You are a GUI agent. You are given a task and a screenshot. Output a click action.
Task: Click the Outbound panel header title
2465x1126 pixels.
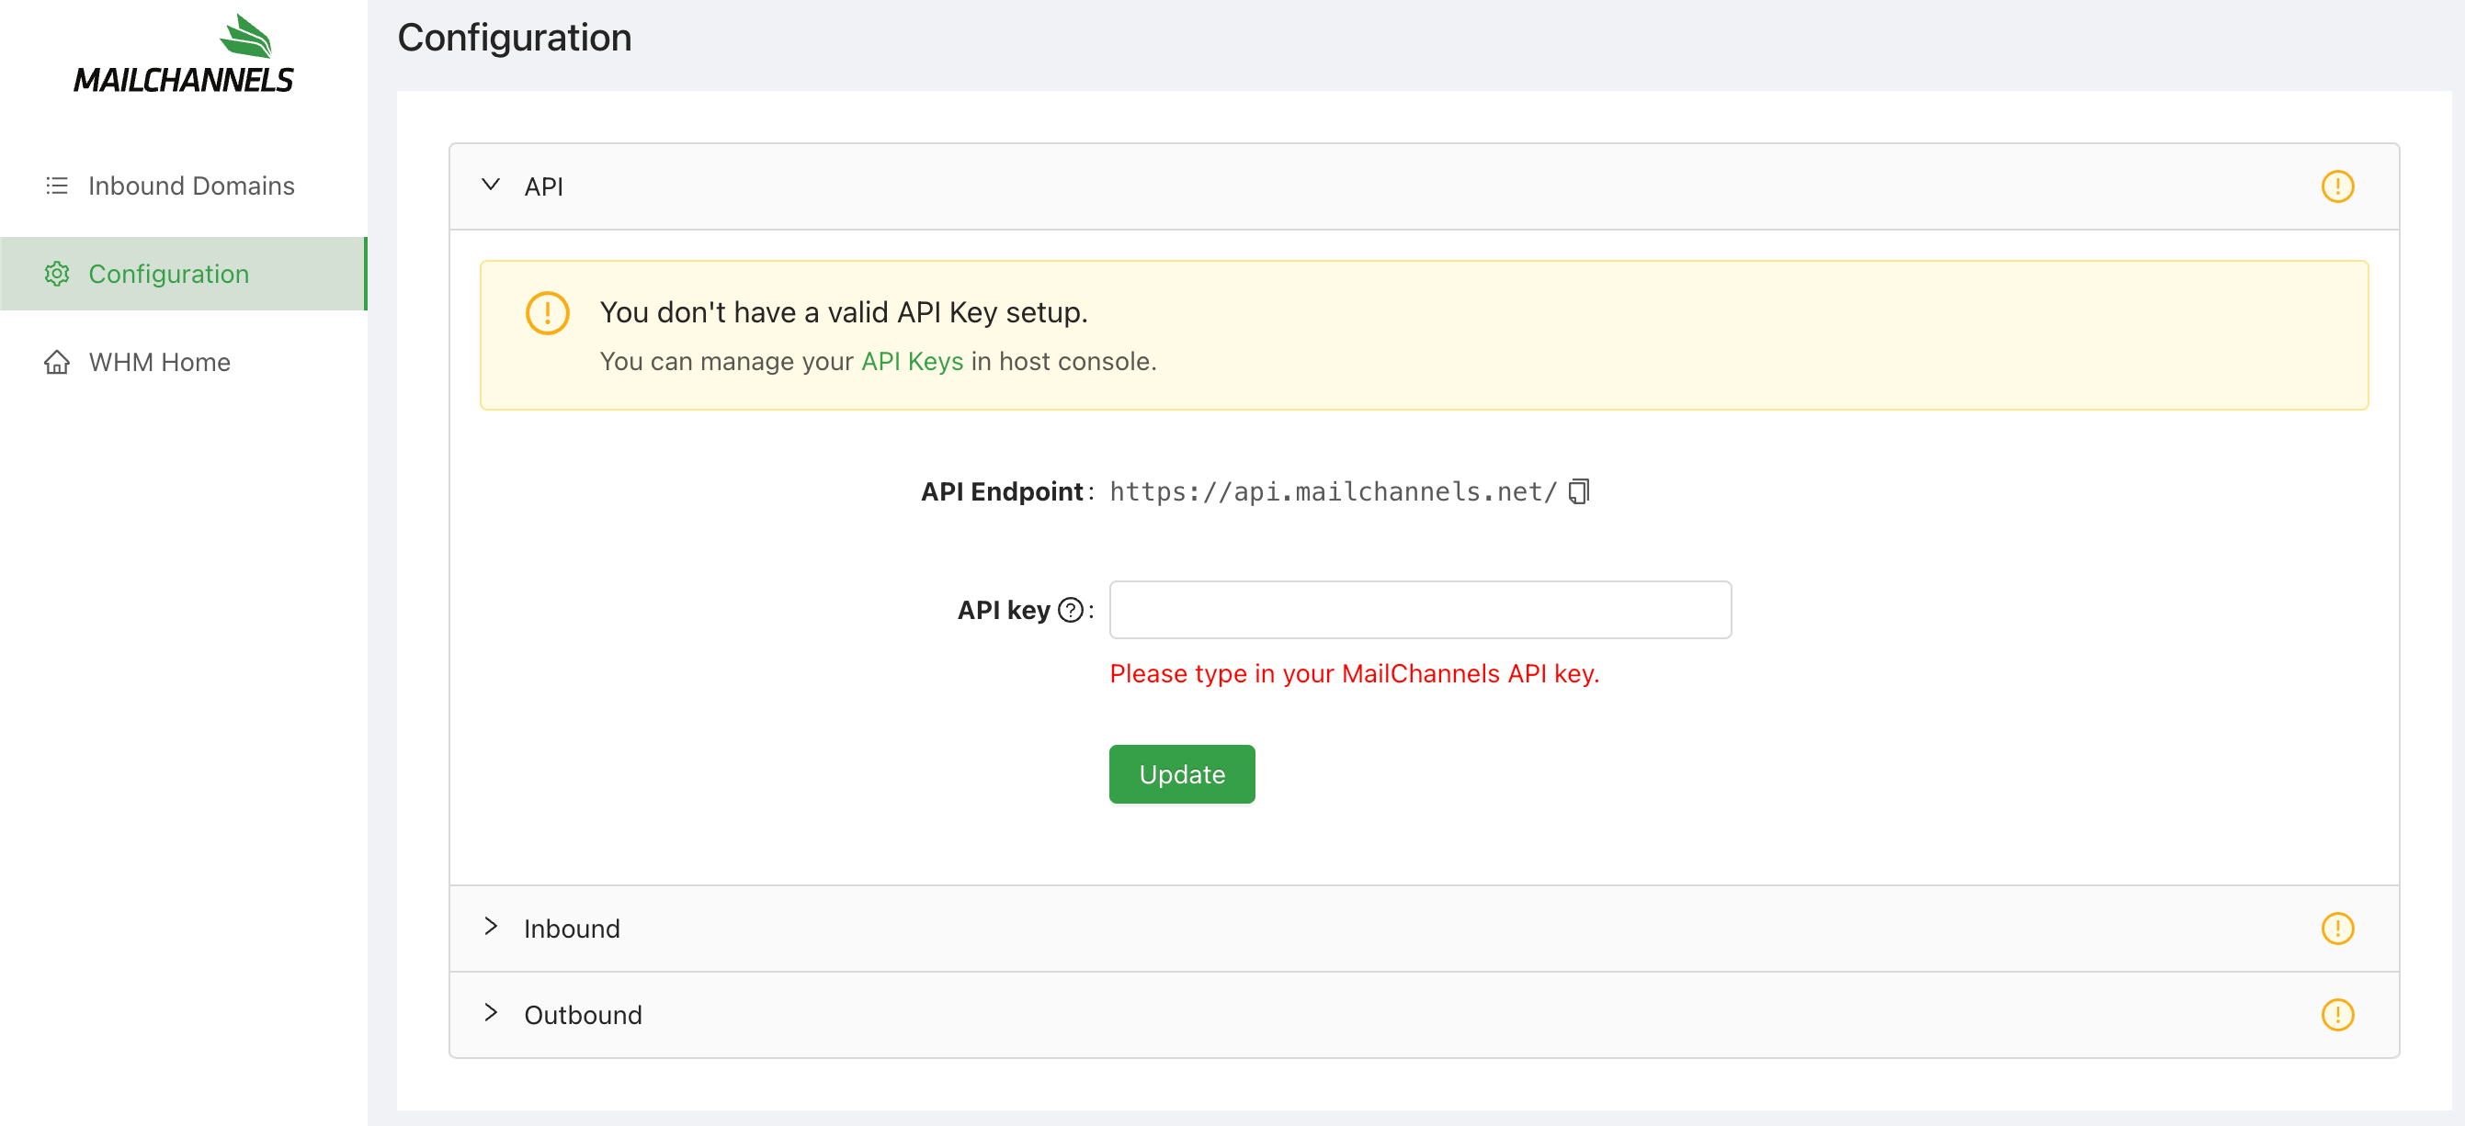[x=583, y=1014]
